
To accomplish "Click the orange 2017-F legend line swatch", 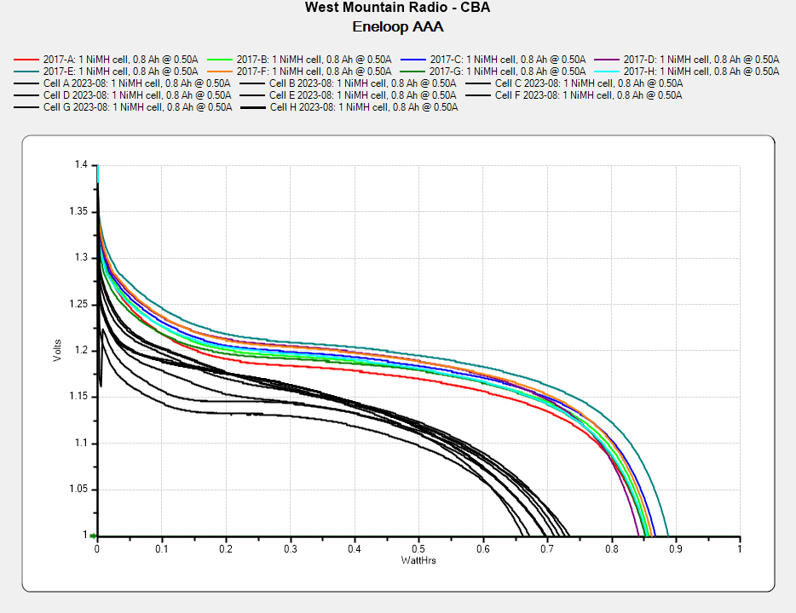I will click(221, 72).
